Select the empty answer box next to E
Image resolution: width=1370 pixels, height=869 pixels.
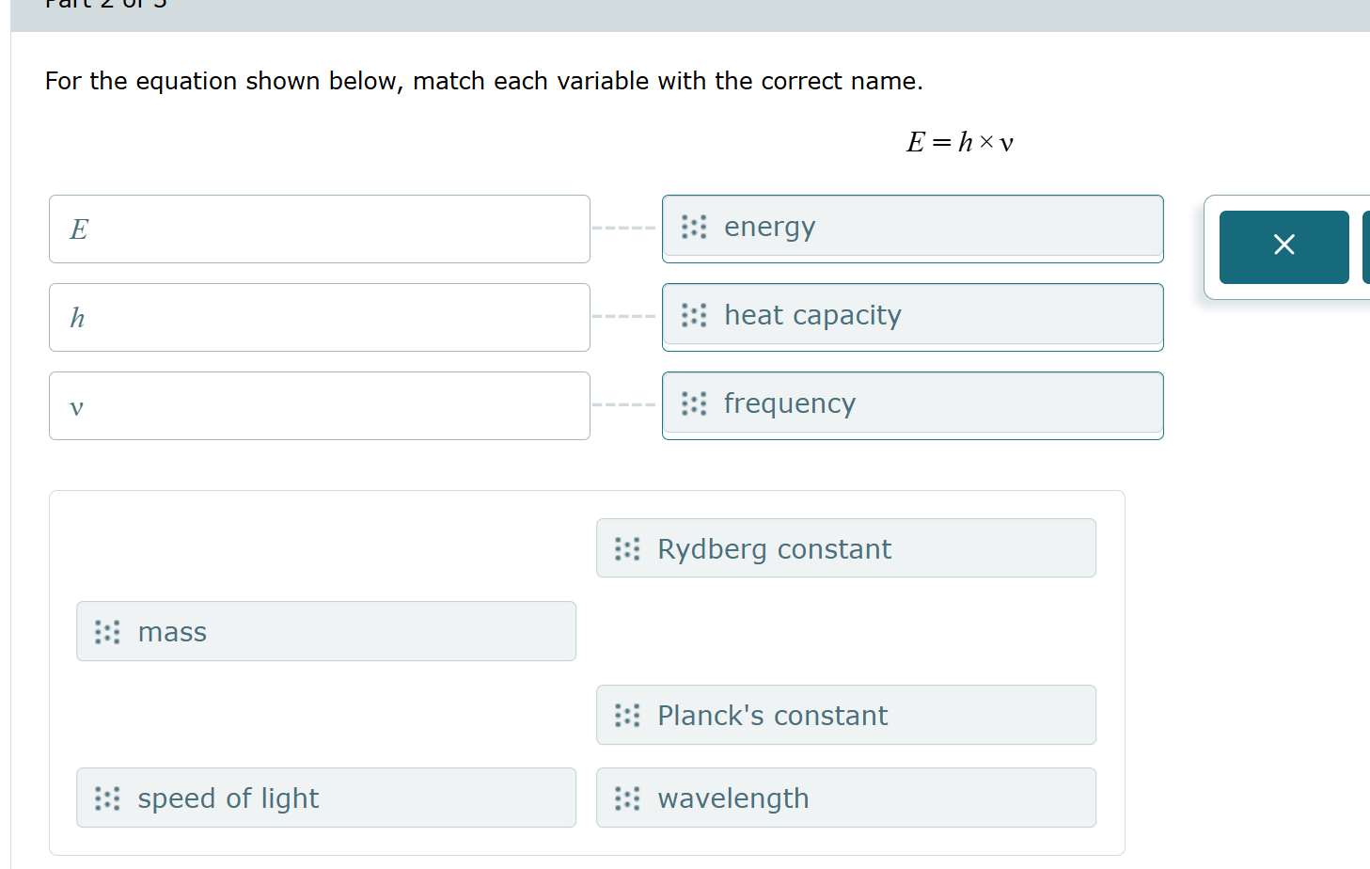320,229
